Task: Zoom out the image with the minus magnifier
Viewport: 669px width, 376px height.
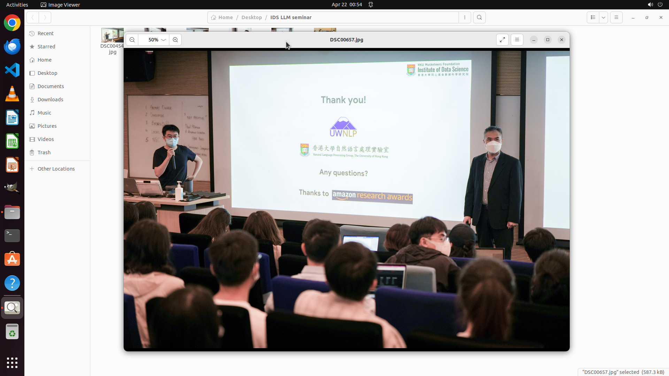Action: pos(132,40)
